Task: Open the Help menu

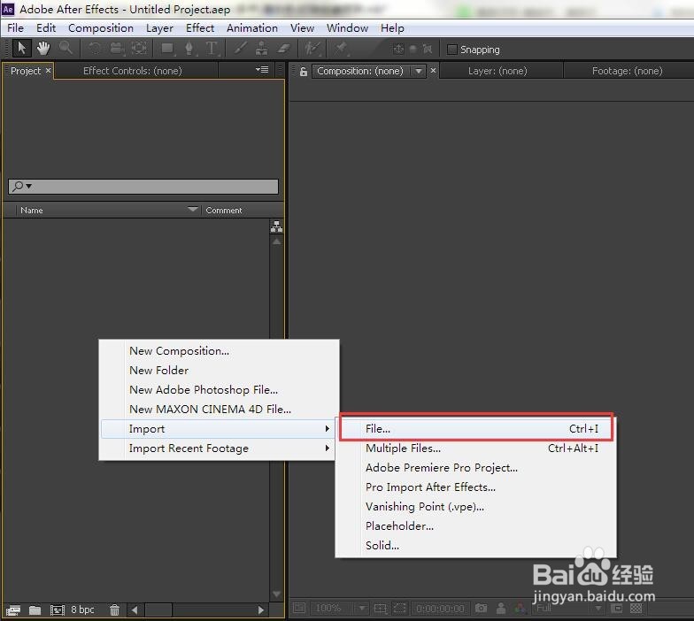Action: (393, 28)
